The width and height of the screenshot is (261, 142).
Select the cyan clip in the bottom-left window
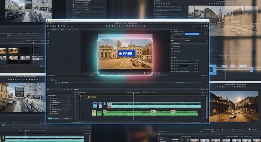[x=44, y=139]
